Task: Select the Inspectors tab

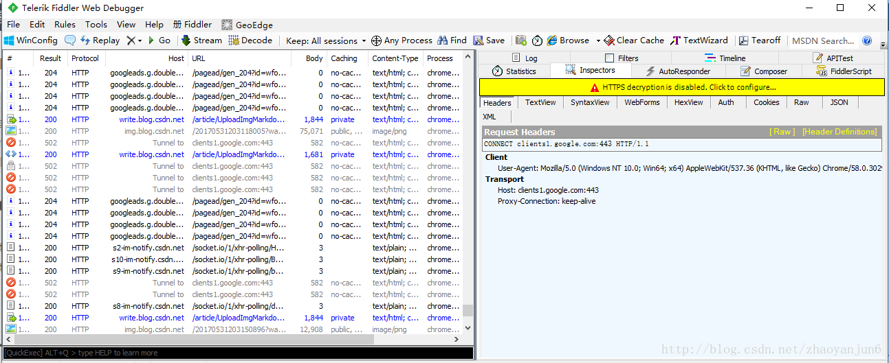Action: click(591, 70)
